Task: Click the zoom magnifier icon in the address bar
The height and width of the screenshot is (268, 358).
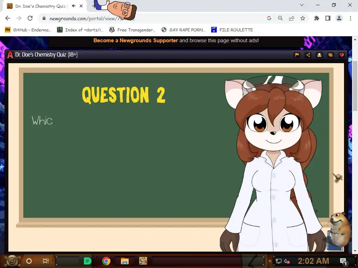Action: [x=280, y=18]
